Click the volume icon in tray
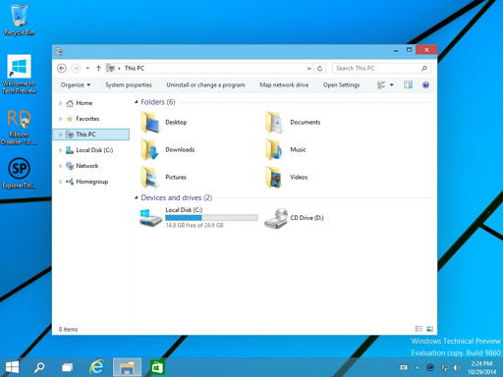503x377 pixels. [456, 367]
